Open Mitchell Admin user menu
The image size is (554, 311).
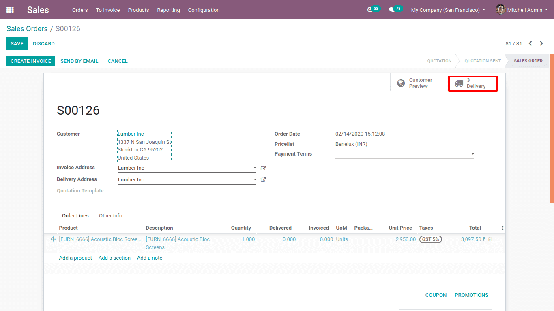(x=521, y=10)
